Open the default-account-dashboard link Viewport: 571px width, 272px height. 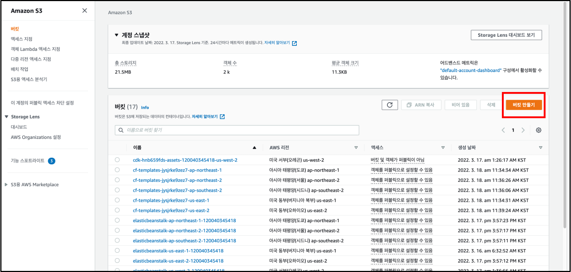[471, 70]
